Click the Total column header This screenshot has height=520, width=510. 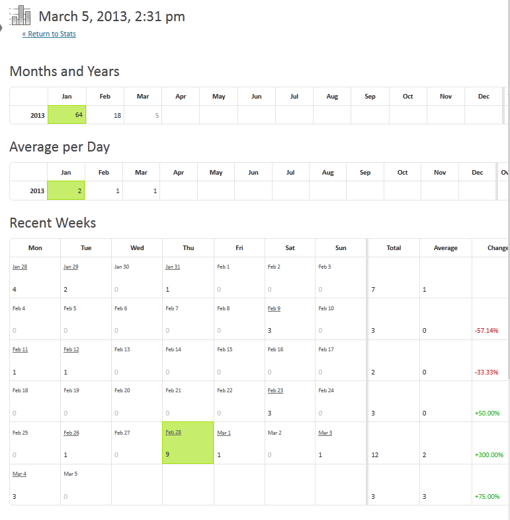coord(394,247)
